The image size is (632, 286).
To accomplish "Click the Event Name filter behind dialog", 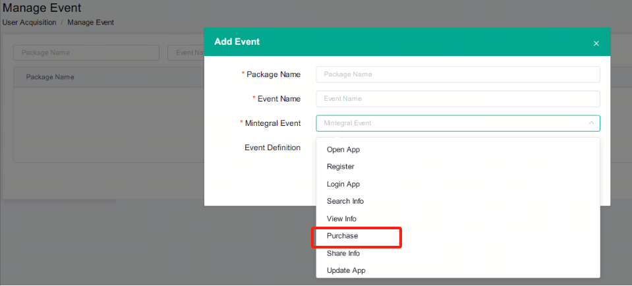I will point(186,53).
